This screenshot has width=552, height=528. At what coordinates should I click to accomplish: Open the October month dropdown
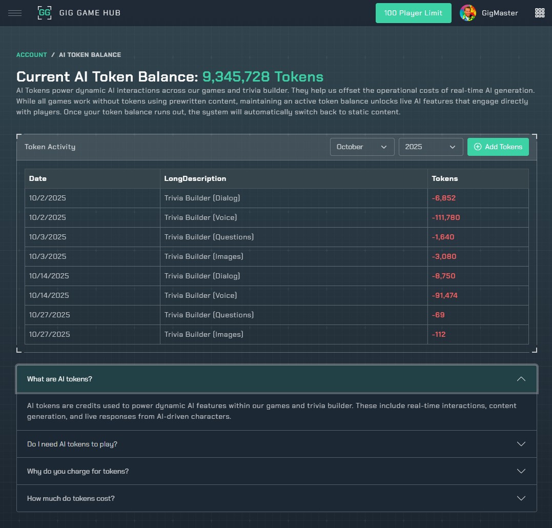coord(361,147)
